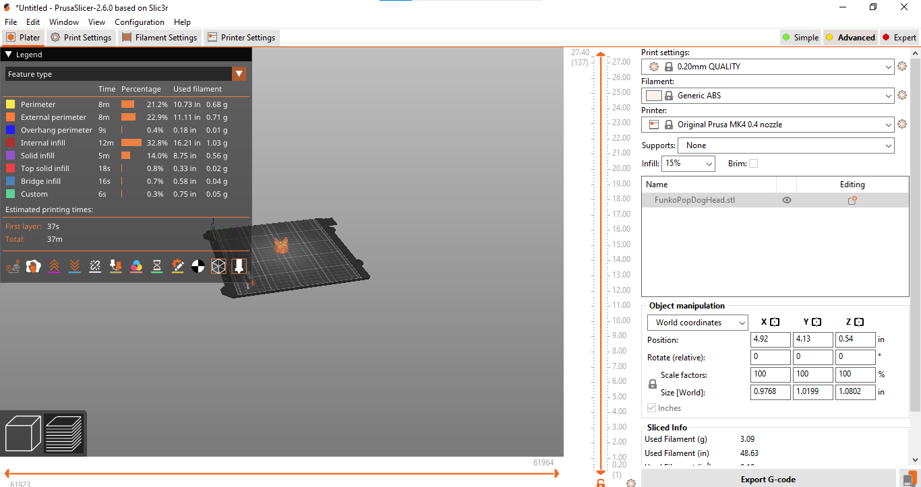The image size is (921, 487).
Task: Open Feature type view dropdown
Action: coord(125,74)
